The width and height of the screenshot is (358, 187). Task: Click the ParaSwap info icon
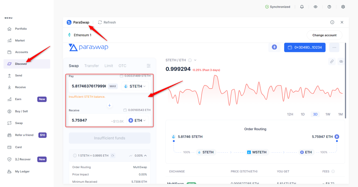(332, 22)
